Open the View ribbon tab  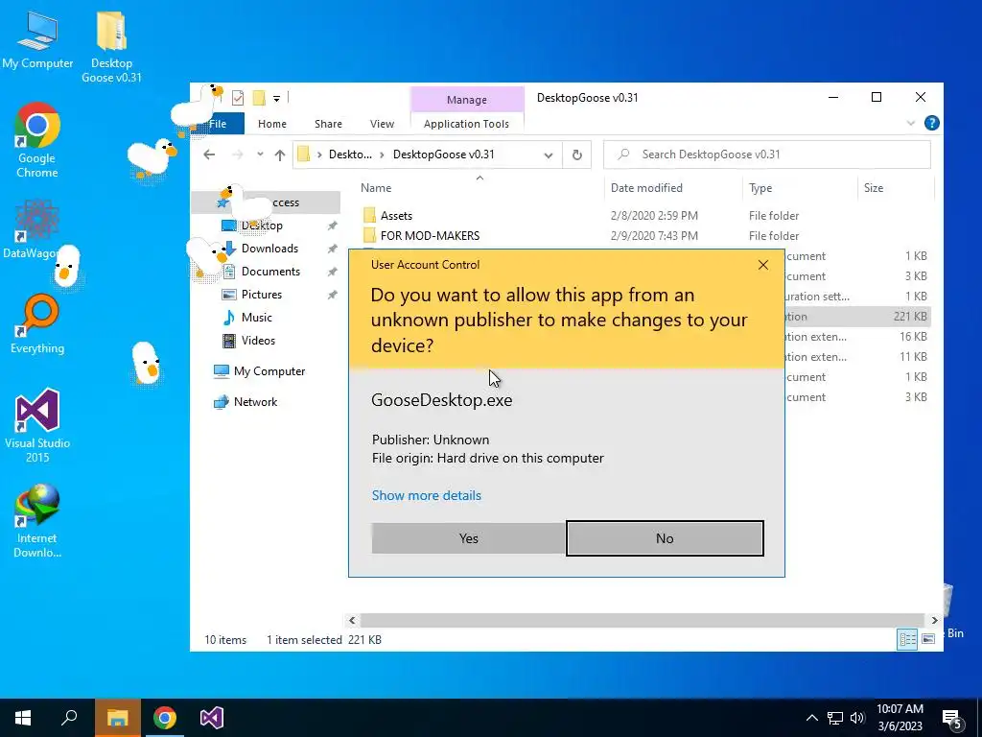(x=382, y=124)
